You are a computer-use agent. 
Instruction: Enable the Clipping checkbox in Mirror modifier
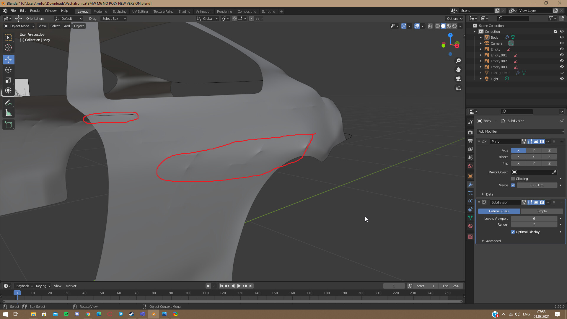[x=513, y=179]
